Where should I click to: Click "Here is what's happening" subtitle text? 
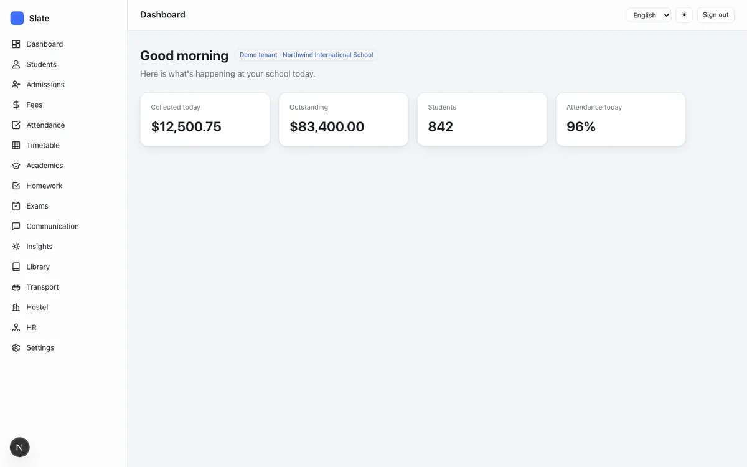(x=227, y=73)
